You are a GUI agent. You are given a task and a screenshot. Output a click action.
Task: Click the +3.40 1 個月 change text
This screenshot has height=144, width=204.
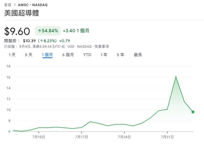[x=76, y=31]
